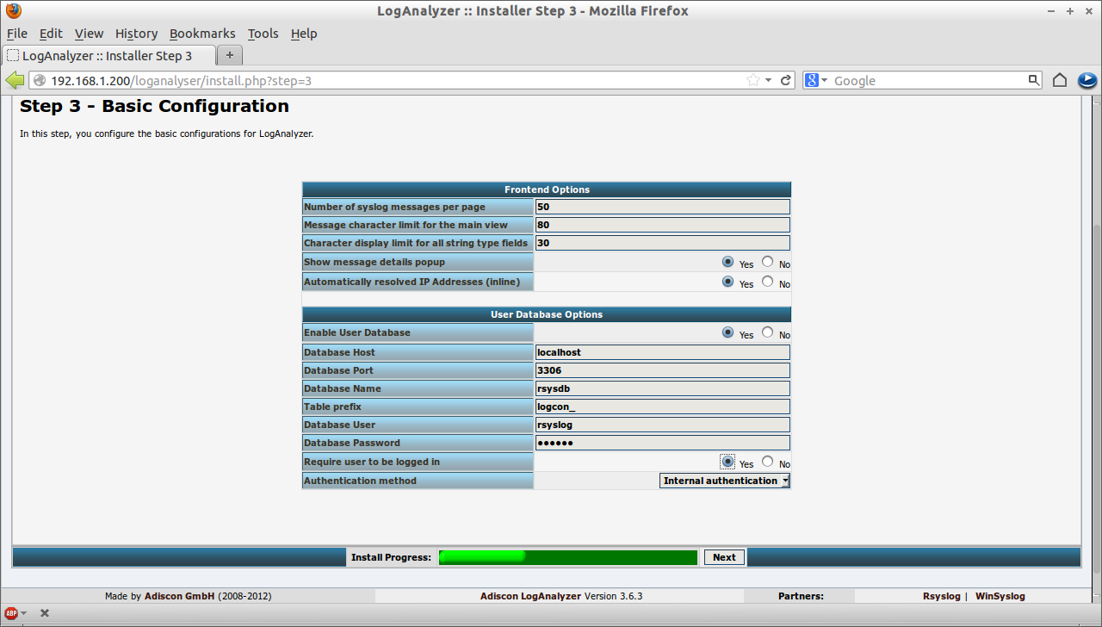Image resolution: width=1102 pixels, height=627 pixels.
Task: Open the History menu
Action: tap(136, 34)
